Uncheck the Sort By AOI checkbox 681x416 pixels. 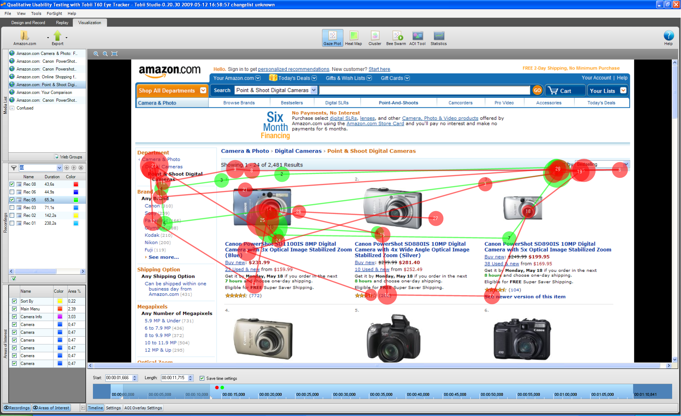coord(14,301)
